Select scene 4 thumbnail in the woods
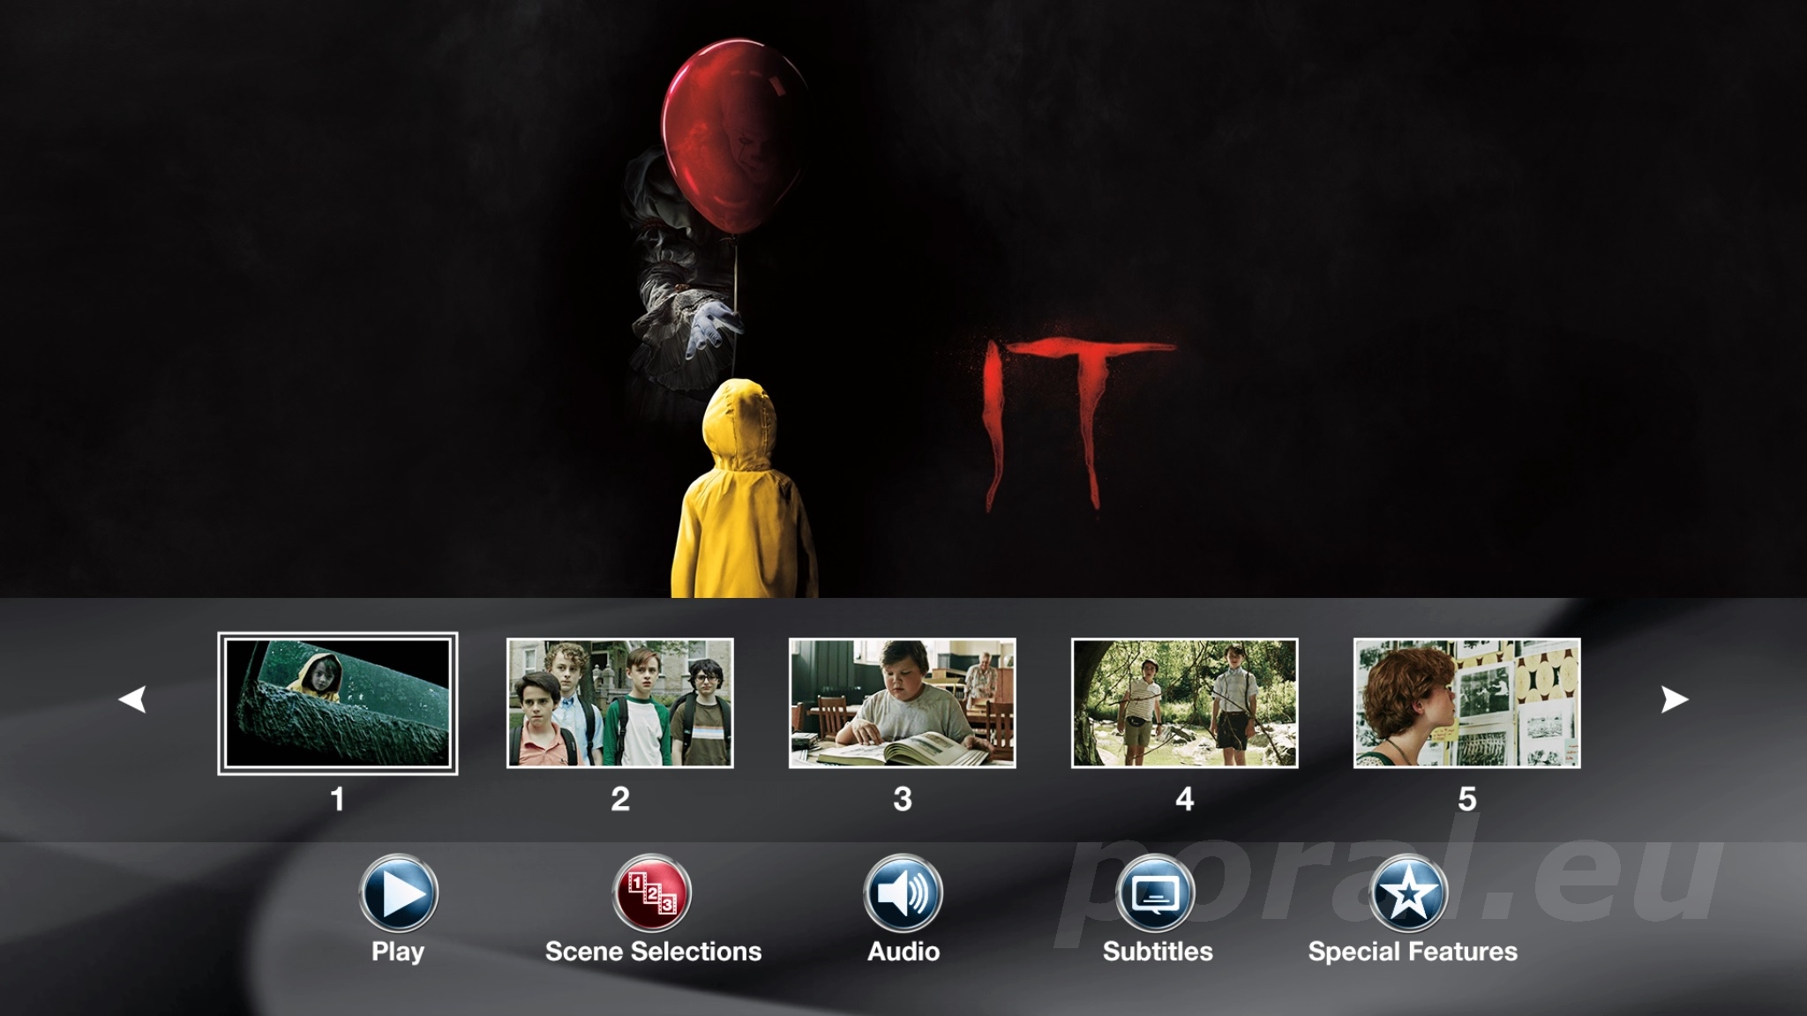Viewport: 1807px width, 1016px height. (x=1185, y=703)
